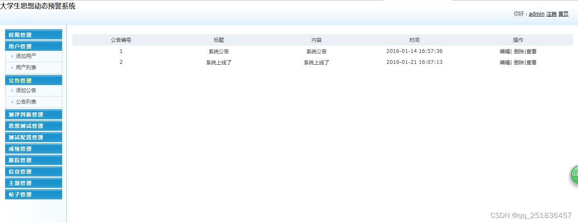Edit announcement 系统公告 via 编辑
This screenshot has height=223, width=578.
point(505,51)
